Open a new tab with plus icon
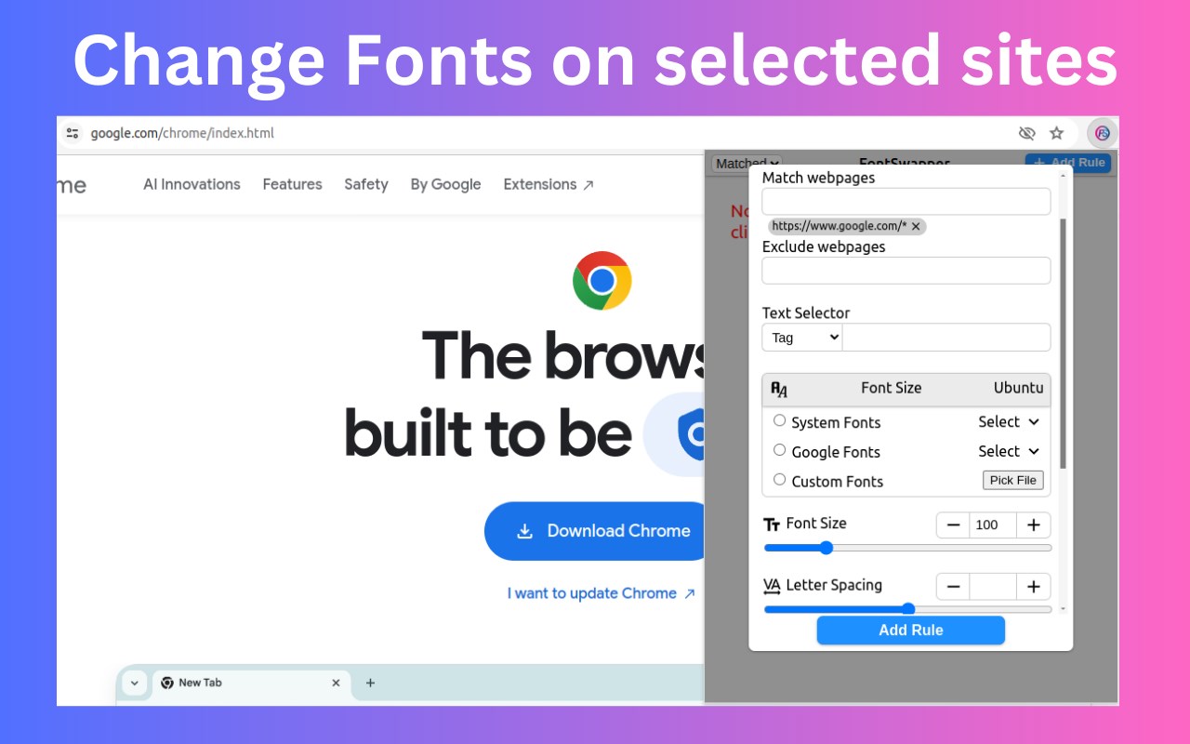 pyautogui.click(x=370, y=683)
